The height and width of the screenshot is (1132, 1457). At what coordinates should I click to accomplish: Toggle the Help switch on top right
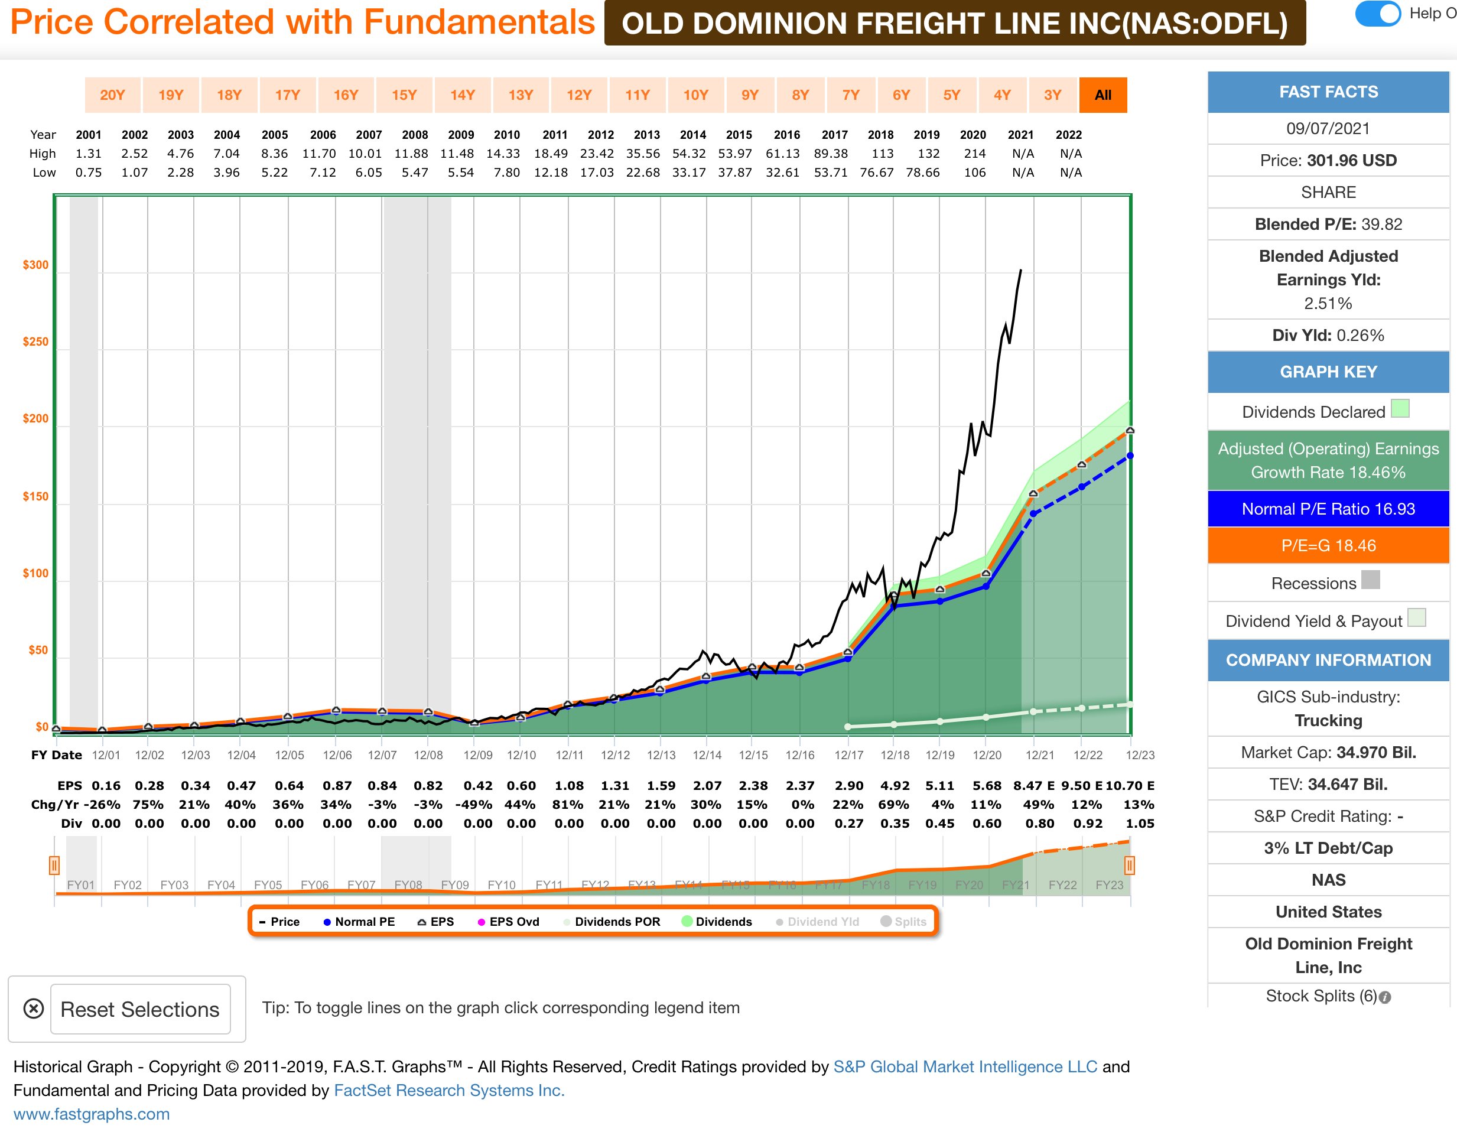click(1377, 14)
